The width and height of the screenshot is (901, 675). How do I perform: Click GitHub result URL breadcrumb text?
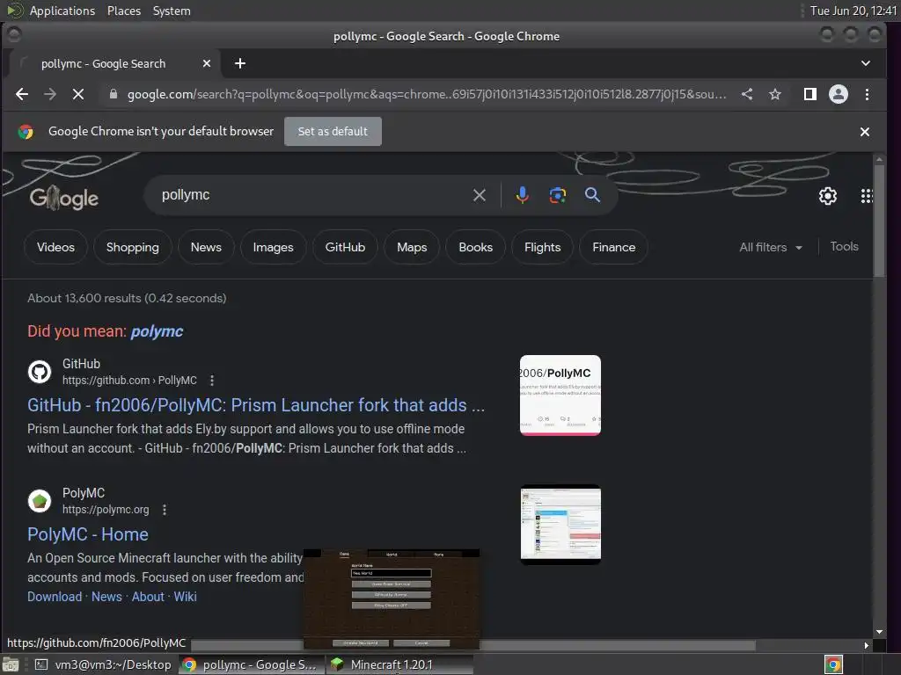tap(129, 381)
